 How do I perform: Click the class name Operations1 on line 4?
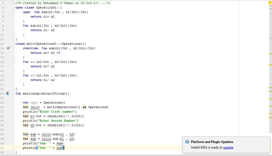coord(46,7)
